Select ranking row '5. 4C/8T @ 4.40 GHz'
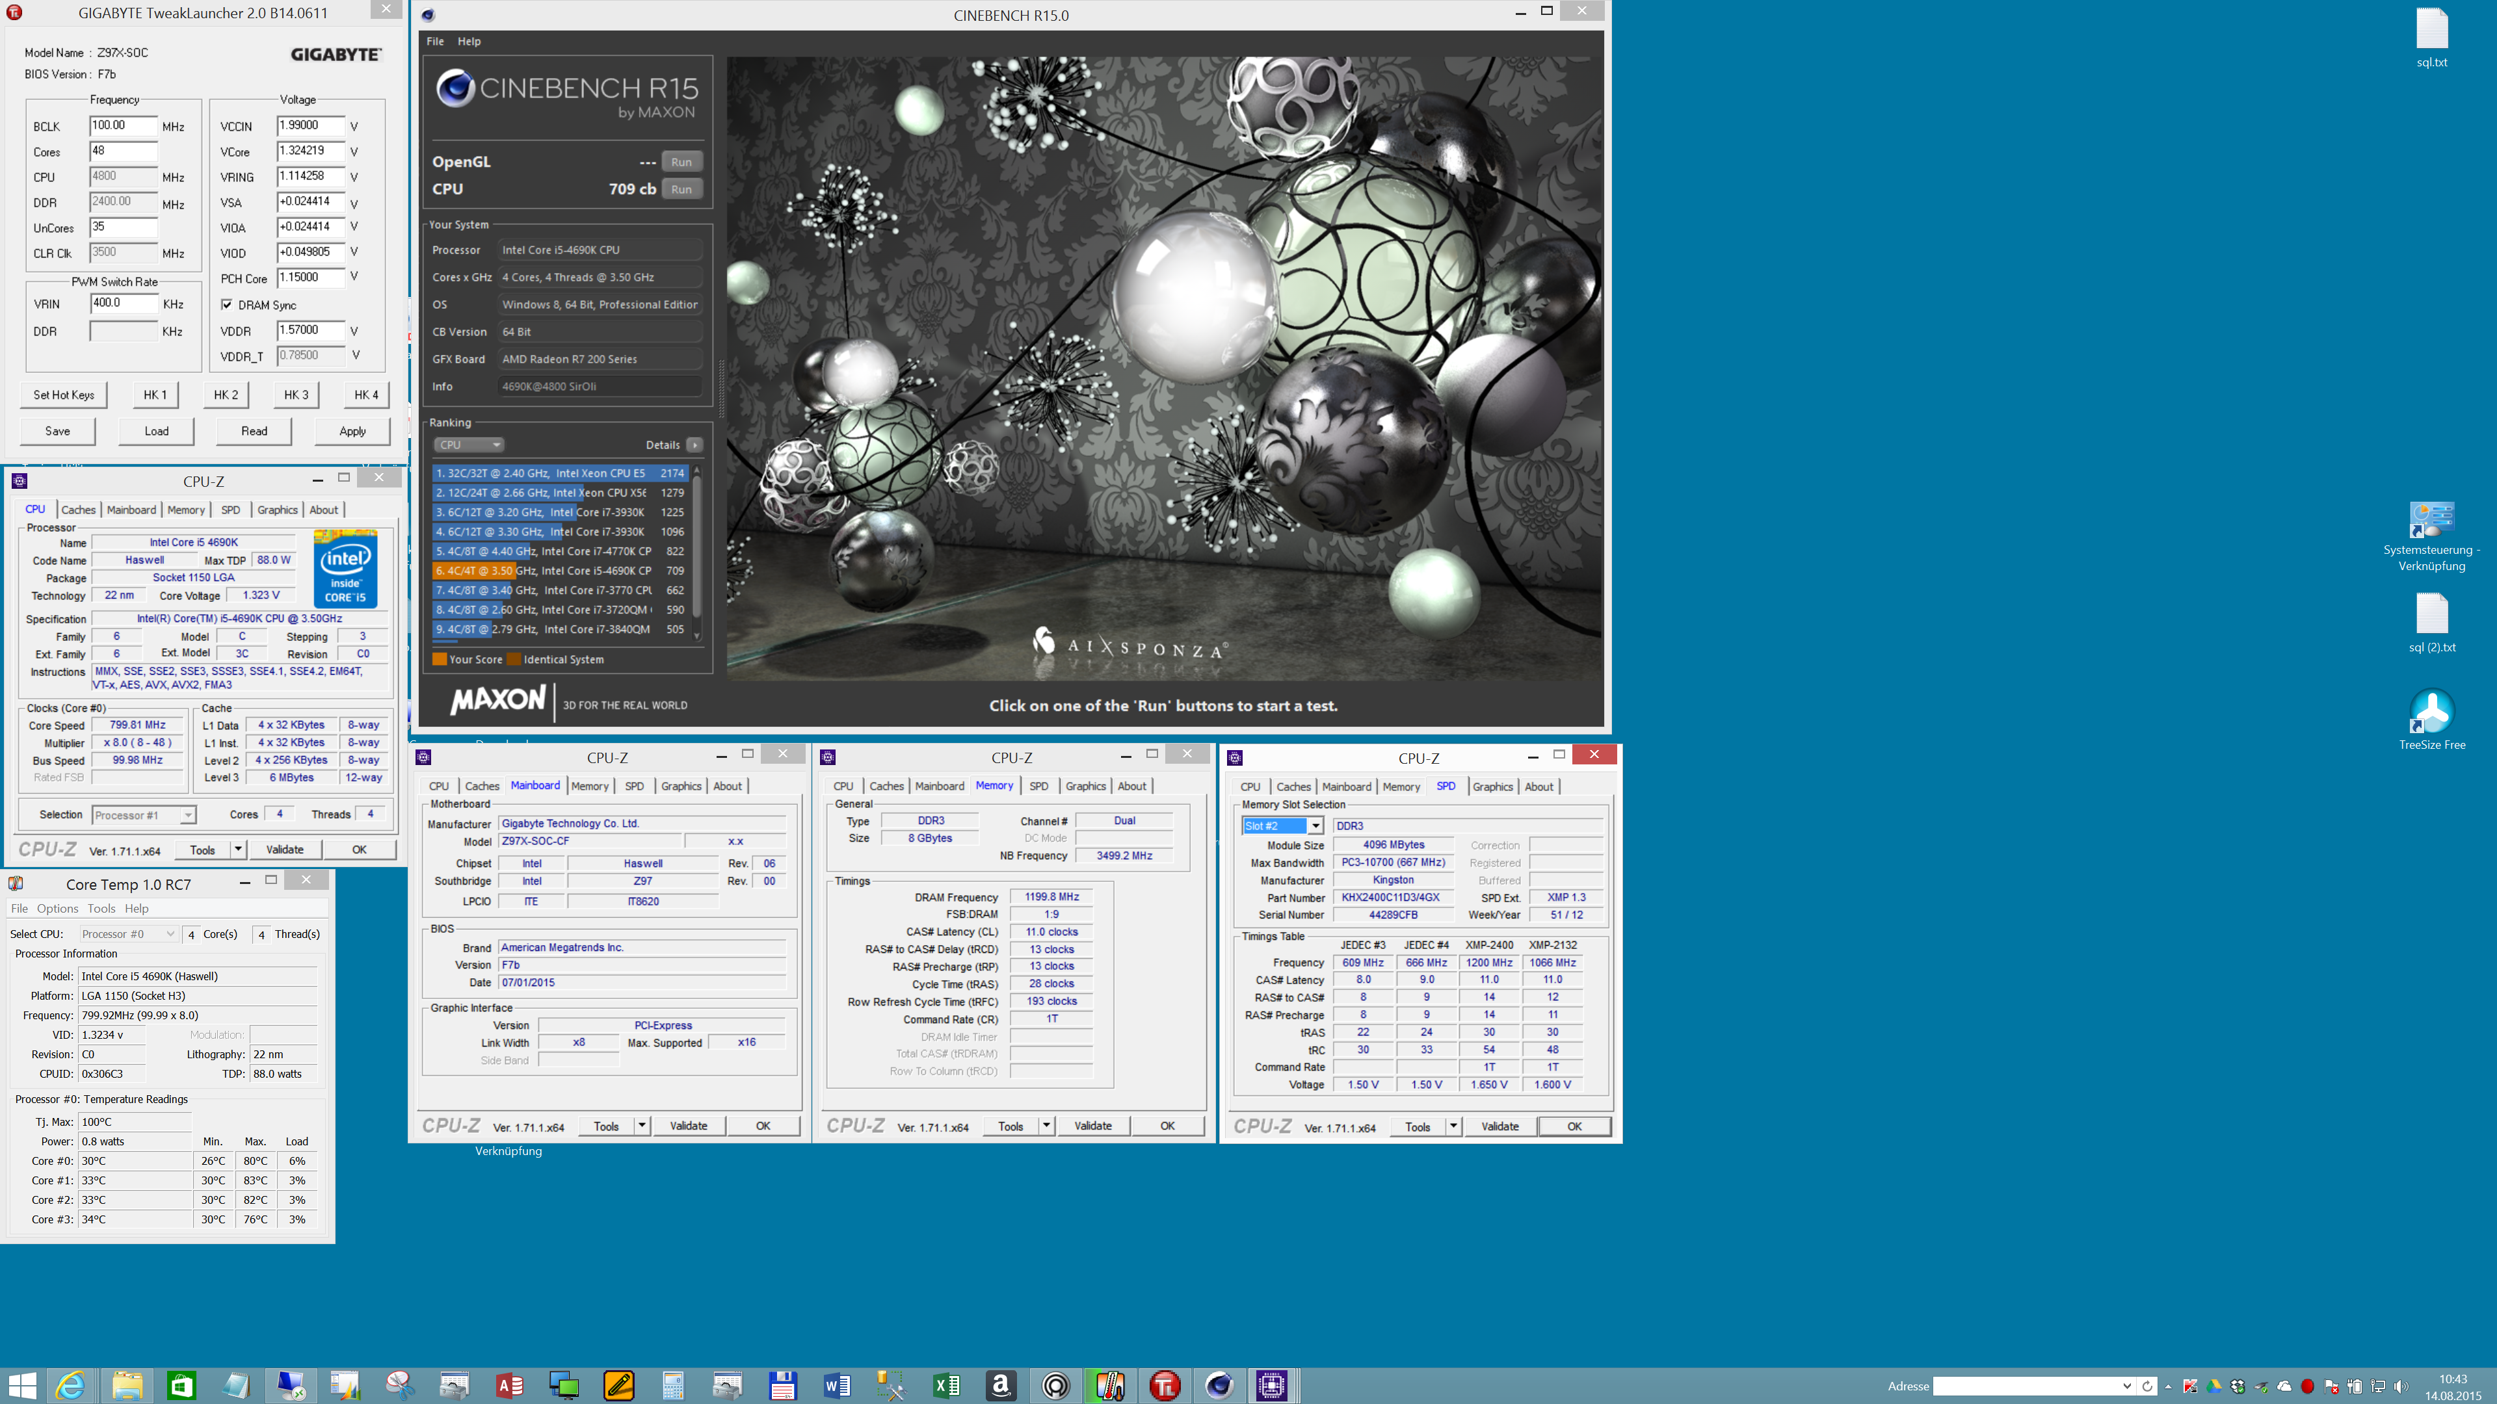2497x1404 pixels. (x=561, y=551)
